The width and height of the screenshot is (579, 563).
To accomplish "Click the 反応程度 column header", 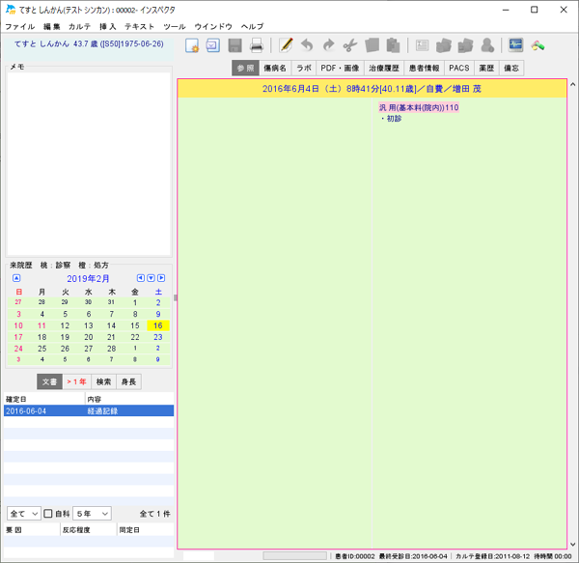I will [x=89, y=530].
